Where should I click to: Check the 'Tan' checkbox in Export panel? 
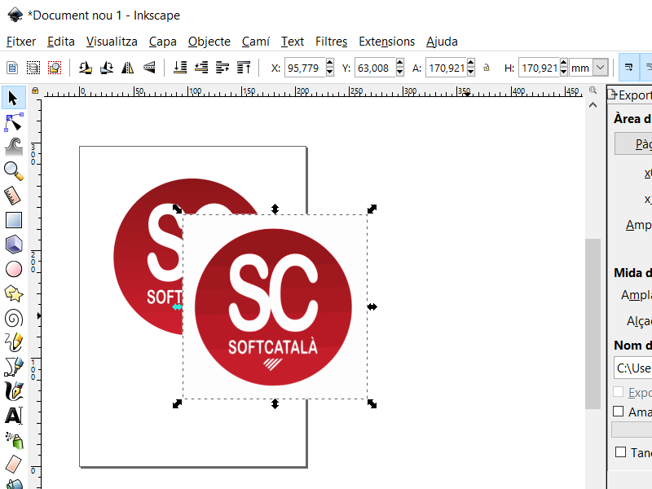[x=620, y=452]
